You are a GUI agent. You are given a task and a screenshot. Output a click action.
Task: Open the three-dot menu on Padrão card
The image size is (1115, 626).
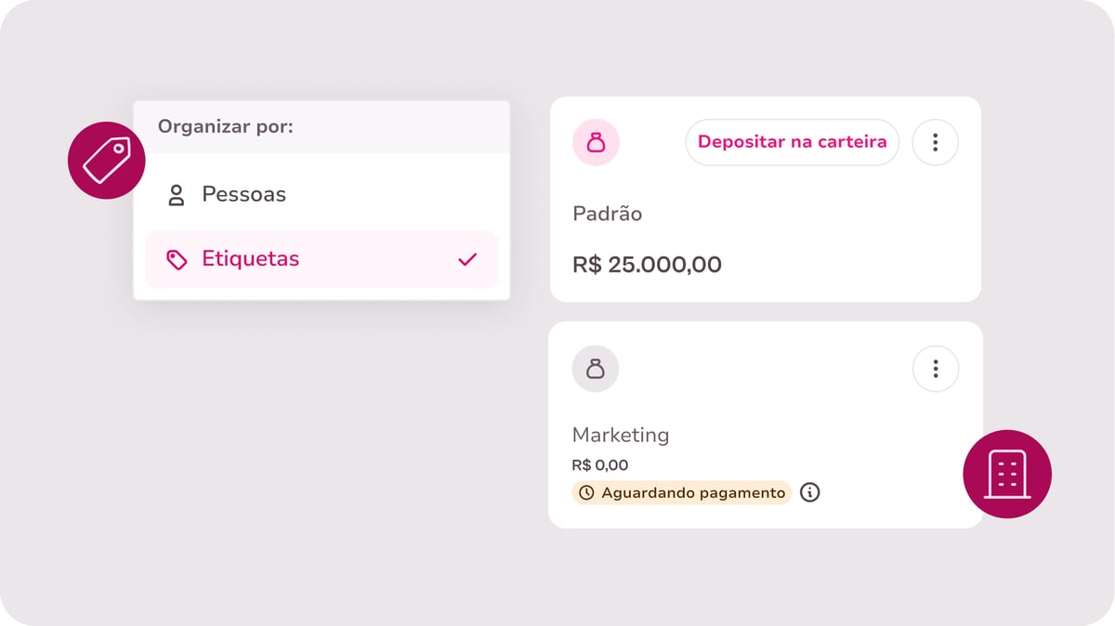(x=935, y=142)
